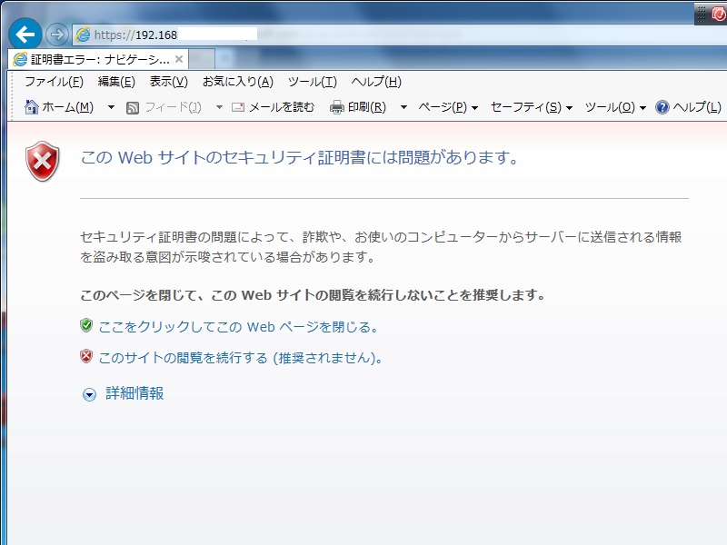Viewport: 727px width, 545px height.
Task: Click the メールを読む mail icon
Action: click(x=238, y=107)
